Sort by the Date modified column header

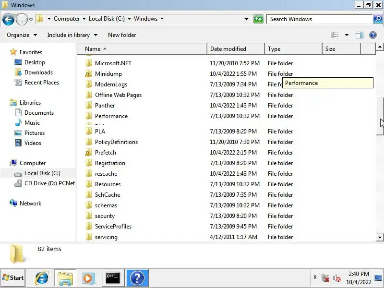tap(236, 49)
